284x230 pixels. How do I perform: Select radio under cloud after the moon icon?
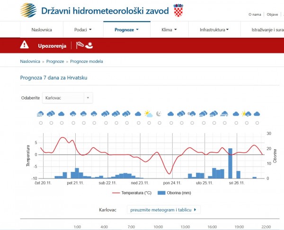[171, 123]
